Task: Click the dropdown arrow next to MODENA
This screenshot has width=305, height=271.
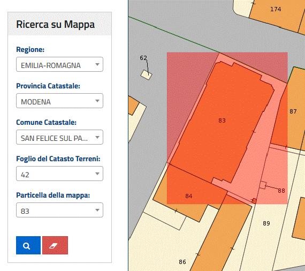Action: pos(97,101)
